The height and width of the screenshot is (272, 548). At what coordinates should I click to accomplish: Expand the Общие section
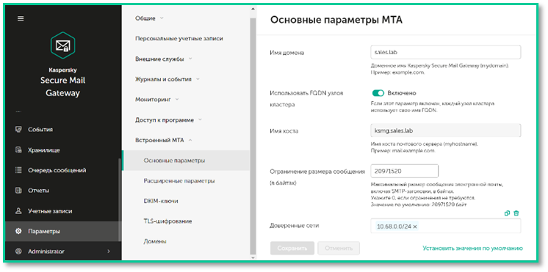point(162,18)
